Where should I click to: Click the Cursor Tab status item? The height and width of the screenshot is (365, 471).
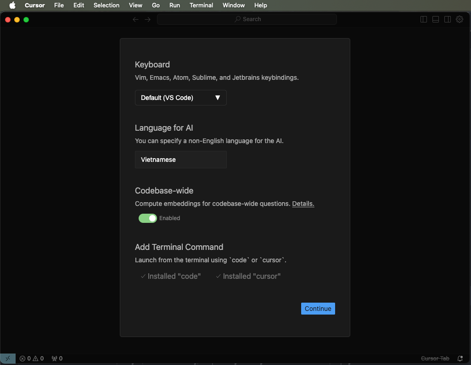pos(435,359)
